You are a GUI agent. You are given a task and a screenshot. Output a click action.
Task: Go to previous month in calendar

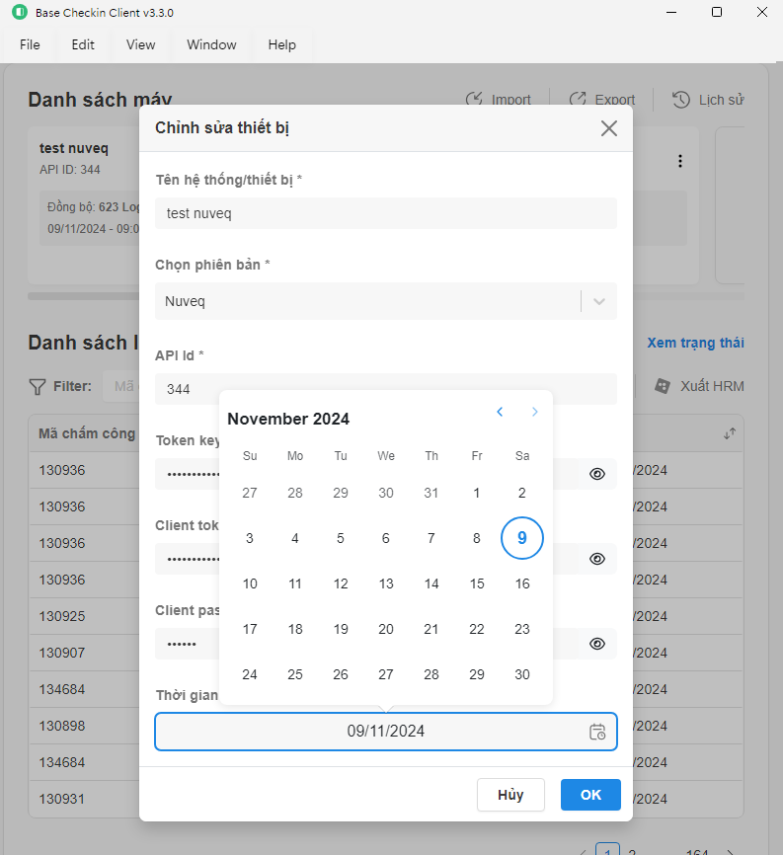(500, 413)
